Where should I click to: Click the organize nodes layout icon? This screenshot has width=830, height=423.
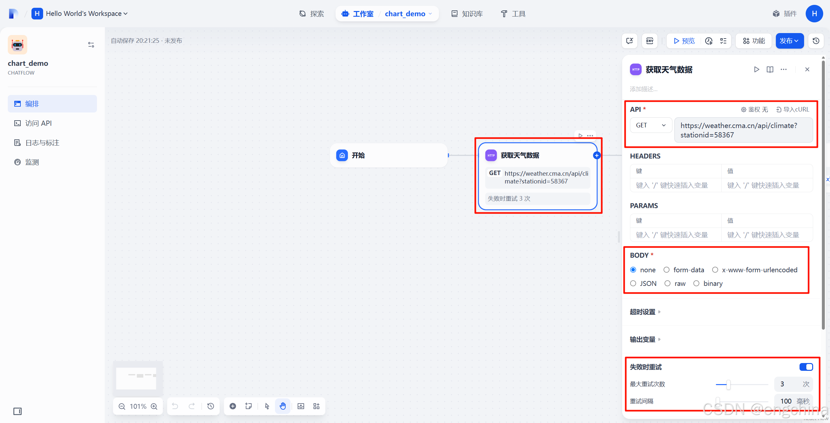(x=316, y=406)
